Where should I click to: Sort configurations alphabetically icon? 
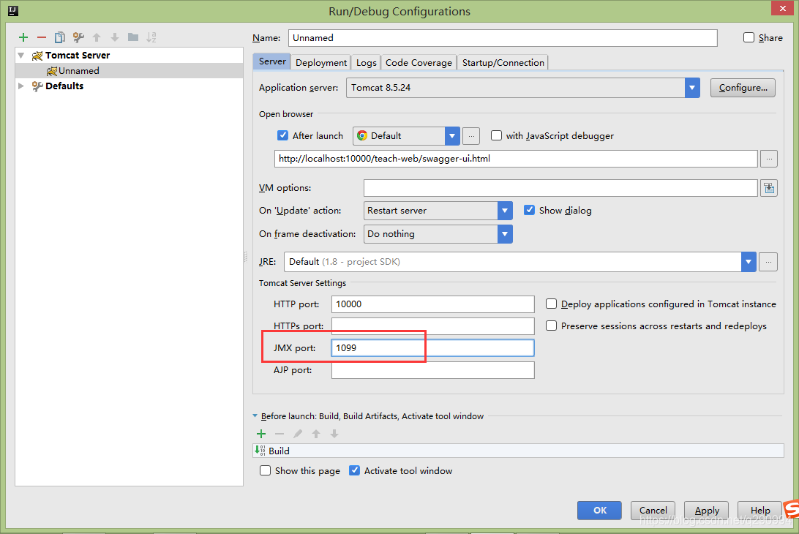pyautogui.click(x=151, y=37)
